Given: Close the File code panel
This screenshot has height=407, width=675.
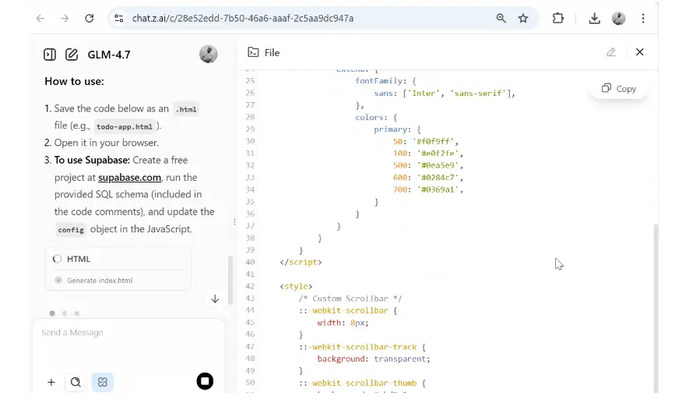Looking at the screenshot, I should (639, 52).
